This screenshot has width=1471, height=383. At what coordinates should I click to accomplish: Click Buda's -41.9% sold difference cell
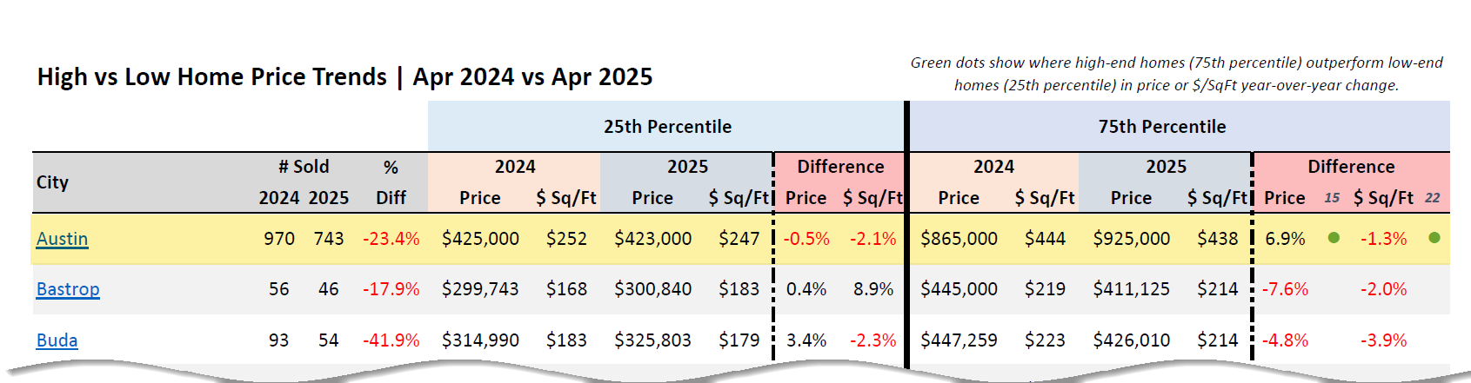391,340
